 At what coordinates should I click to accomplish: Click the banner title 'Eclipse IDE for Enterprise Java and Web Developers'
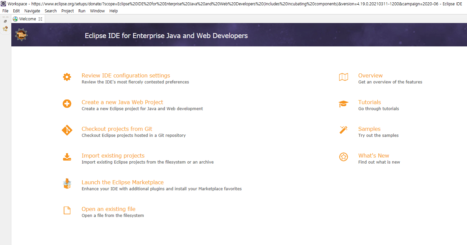pyautogui.click(x=166, y=35)
